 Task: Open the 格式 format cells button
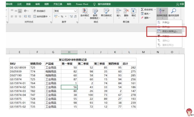134,13
